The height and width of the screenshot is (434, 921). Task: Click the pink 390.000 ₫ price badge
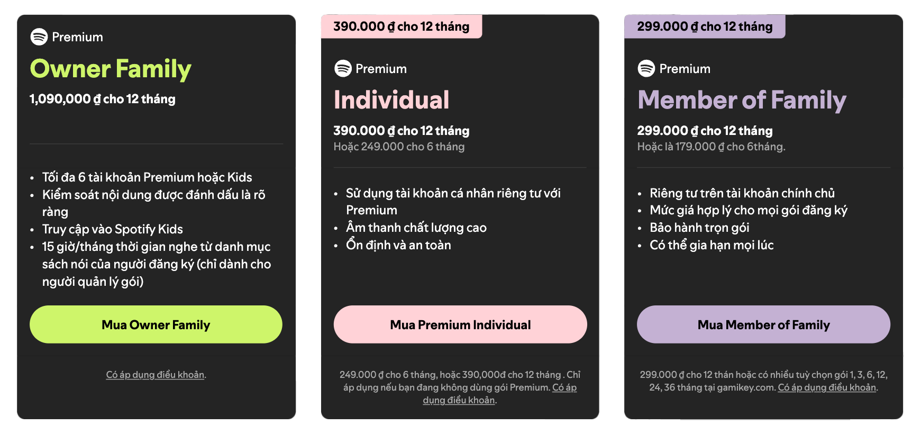[x=401, y=26]
